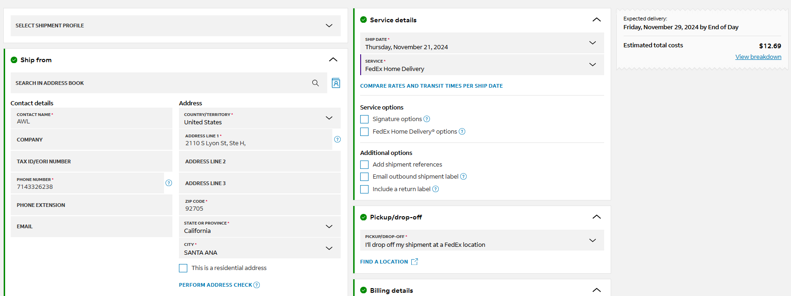Enable FedEx Home Delivery options checkbox

(x=364, y=132)
